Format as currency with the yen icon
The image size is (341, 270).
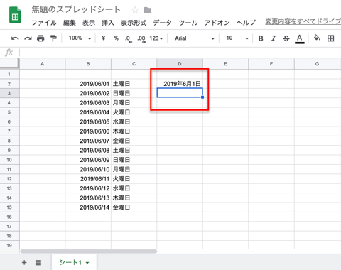pyautogui.click(x=103, y=38)
